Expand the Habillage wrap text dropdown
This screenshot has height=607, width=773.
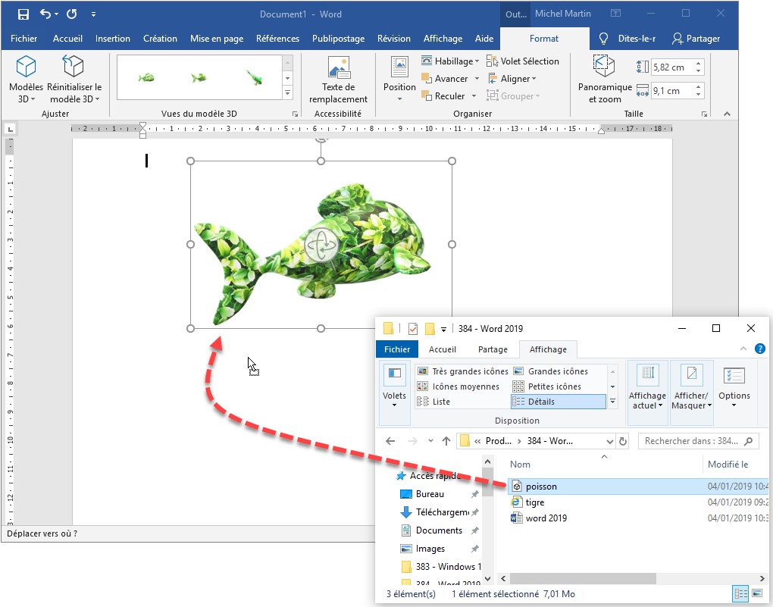coord(450,61)
